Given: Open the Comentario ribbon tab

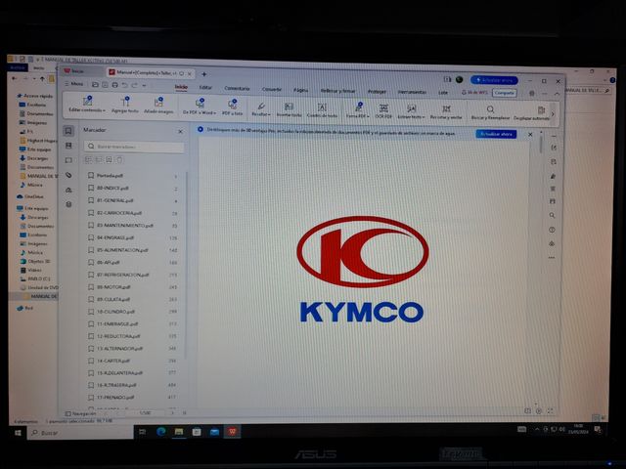Looking at the screenshot, I should (237, 88).
